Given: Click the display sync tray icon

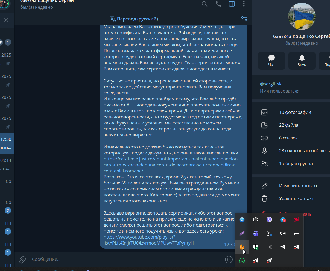Looking at the screenshot, I should [269, 233].
